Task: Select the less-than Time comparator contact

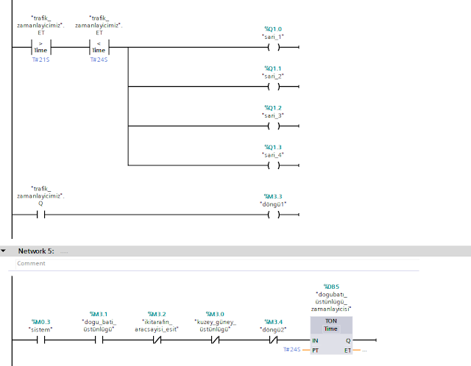Action: pyautogui.click(x=99, y=47)
